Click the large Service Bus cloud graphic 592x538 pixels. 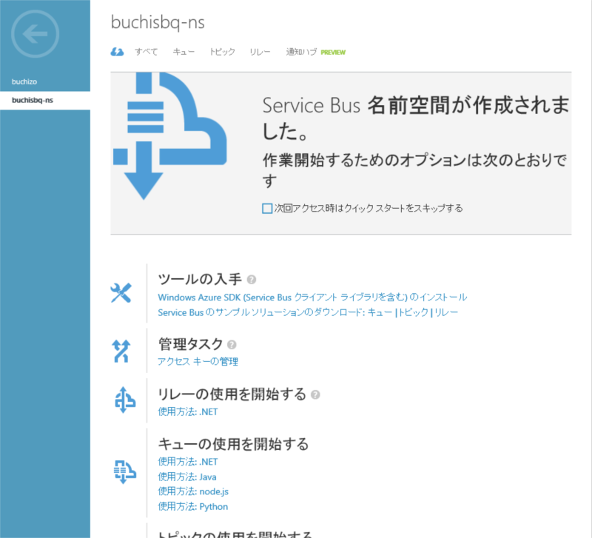169,136
